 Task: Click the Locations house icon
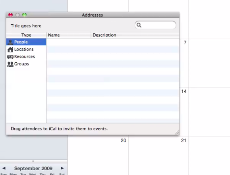[x=10, y=50]
